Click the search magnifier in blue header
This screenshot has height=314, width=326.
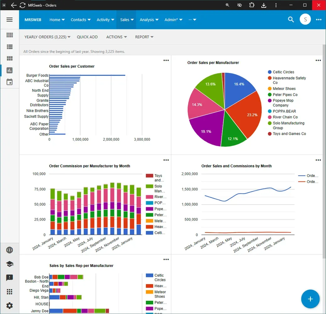[291, 19]
